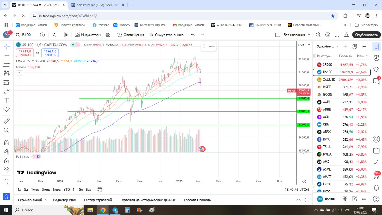Viewport: 382px width, 215px height.
Task: Click the Опубликовать button
Action: (x=366, y=35)
